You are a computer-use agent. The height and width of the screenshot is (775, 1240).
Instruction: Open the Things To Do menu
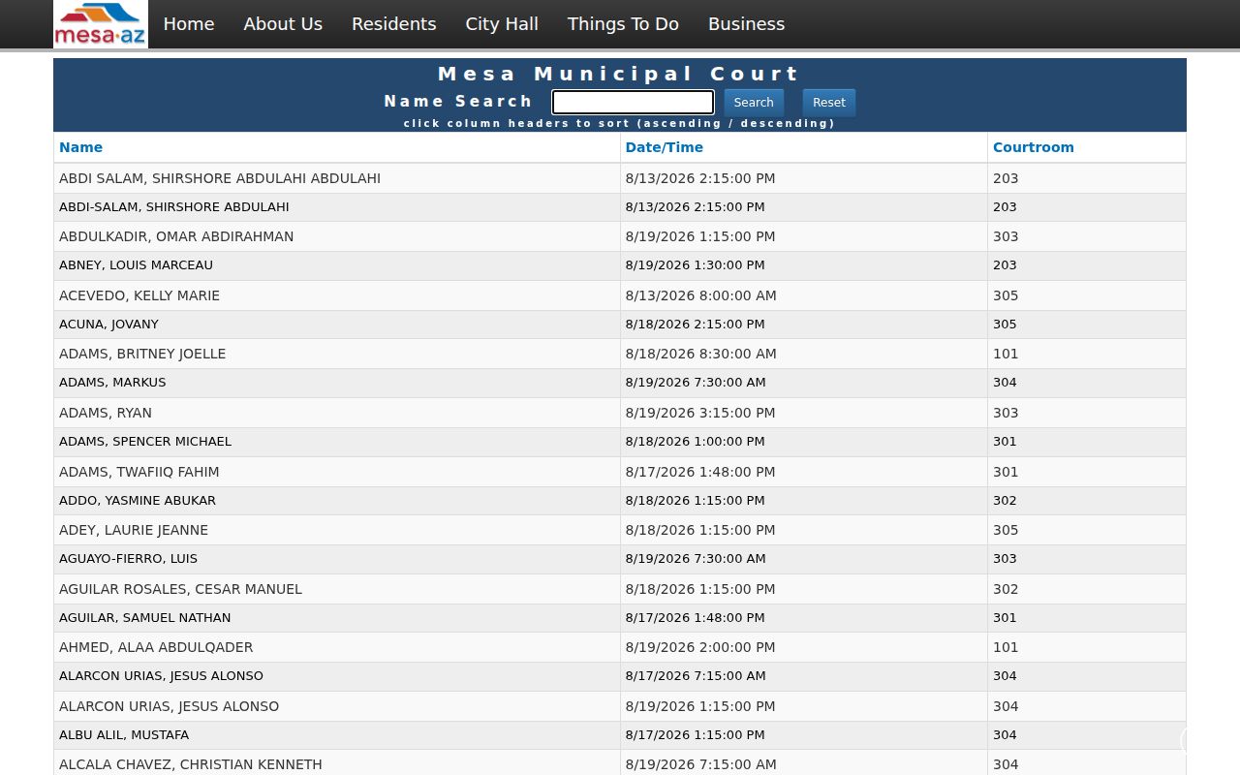623,24
